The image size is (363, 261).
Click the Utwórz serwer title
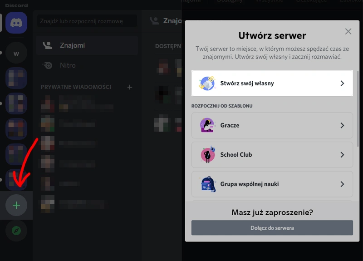(x=272, y=36)
